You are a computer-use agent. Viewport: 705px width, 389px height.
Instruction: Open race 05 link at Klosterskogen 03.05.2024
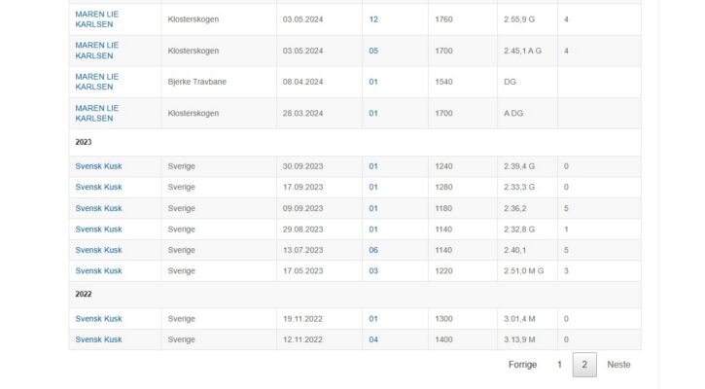373,51
